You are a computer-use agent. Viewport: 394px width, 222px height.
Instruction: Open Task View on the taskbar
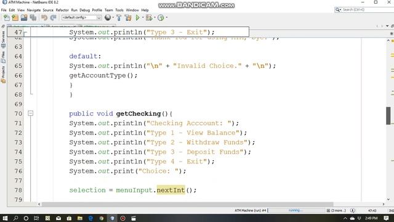[36, 218]
